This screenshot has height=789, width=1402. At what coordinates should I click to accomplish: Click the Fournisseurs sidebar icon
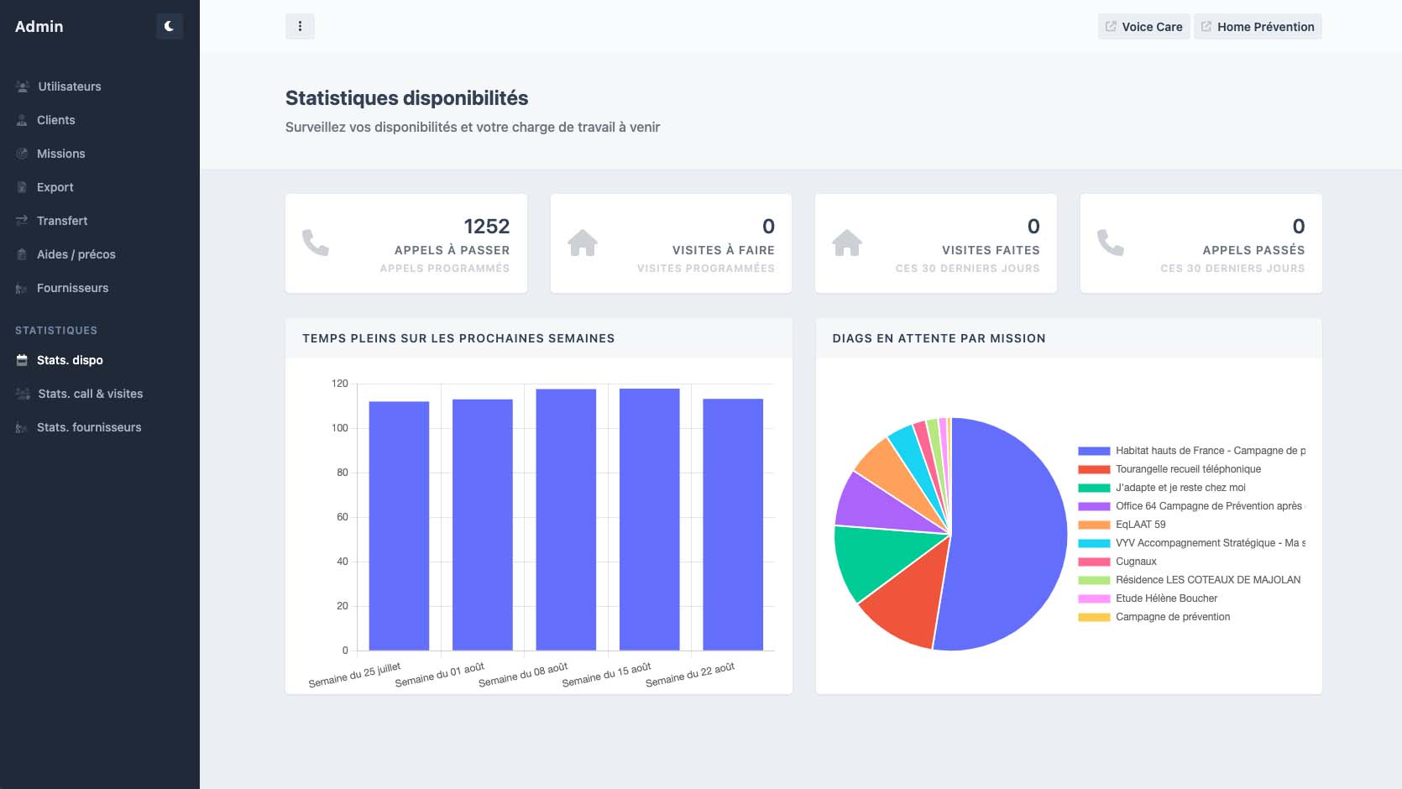coord(22,288)
